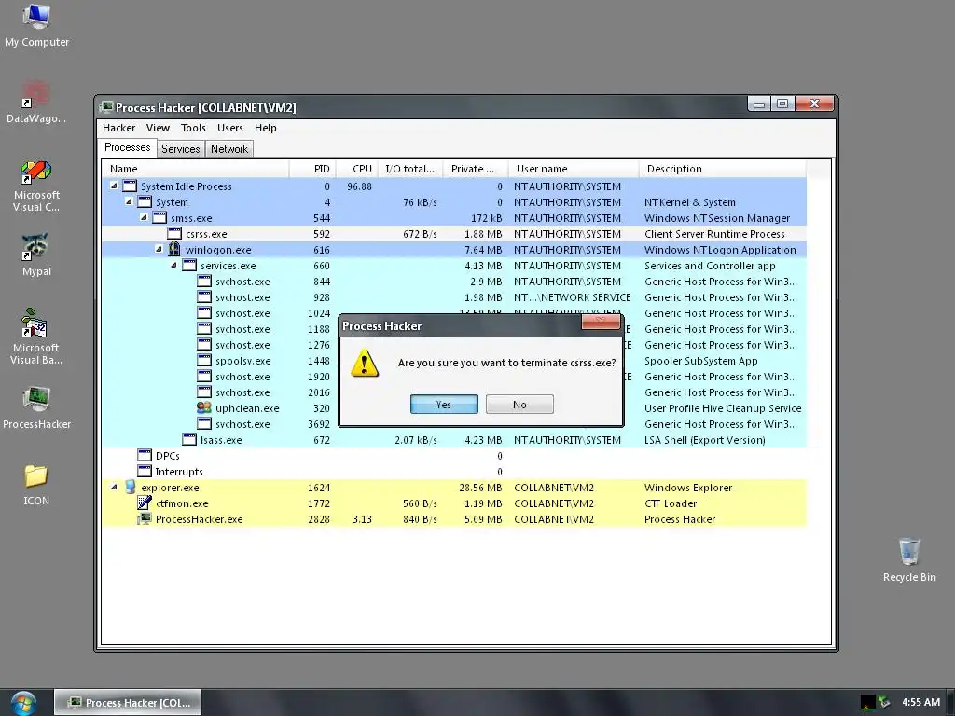This screenshot has width=955, height=716.
Task: Click the 28.56 MB private bytes value
Action: pos(480,487)
